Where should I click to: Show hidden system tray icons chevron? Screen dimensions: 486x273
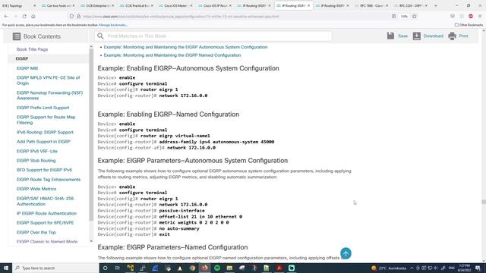pos(412,268)
